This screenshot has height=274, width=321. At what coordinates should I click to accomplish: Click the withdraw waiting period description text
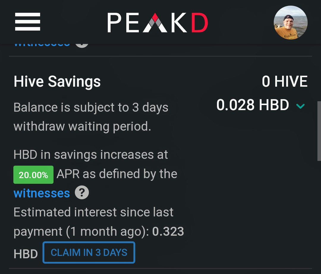pyautogui.click(x=91, y=117)
